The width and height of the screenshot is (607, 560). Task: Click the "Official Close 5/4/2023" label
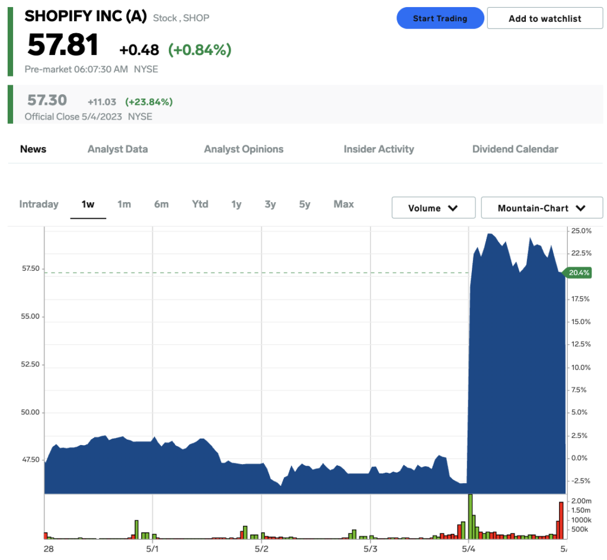[73, 117]
